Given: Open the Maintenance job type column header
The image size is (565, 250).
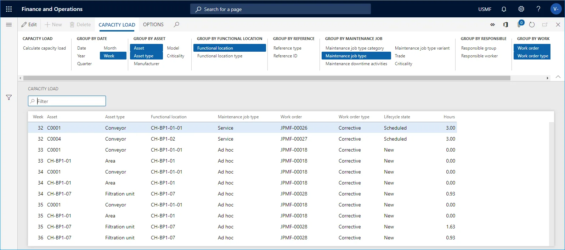Looking at the screenshot, I should click(x=238, y=117).
